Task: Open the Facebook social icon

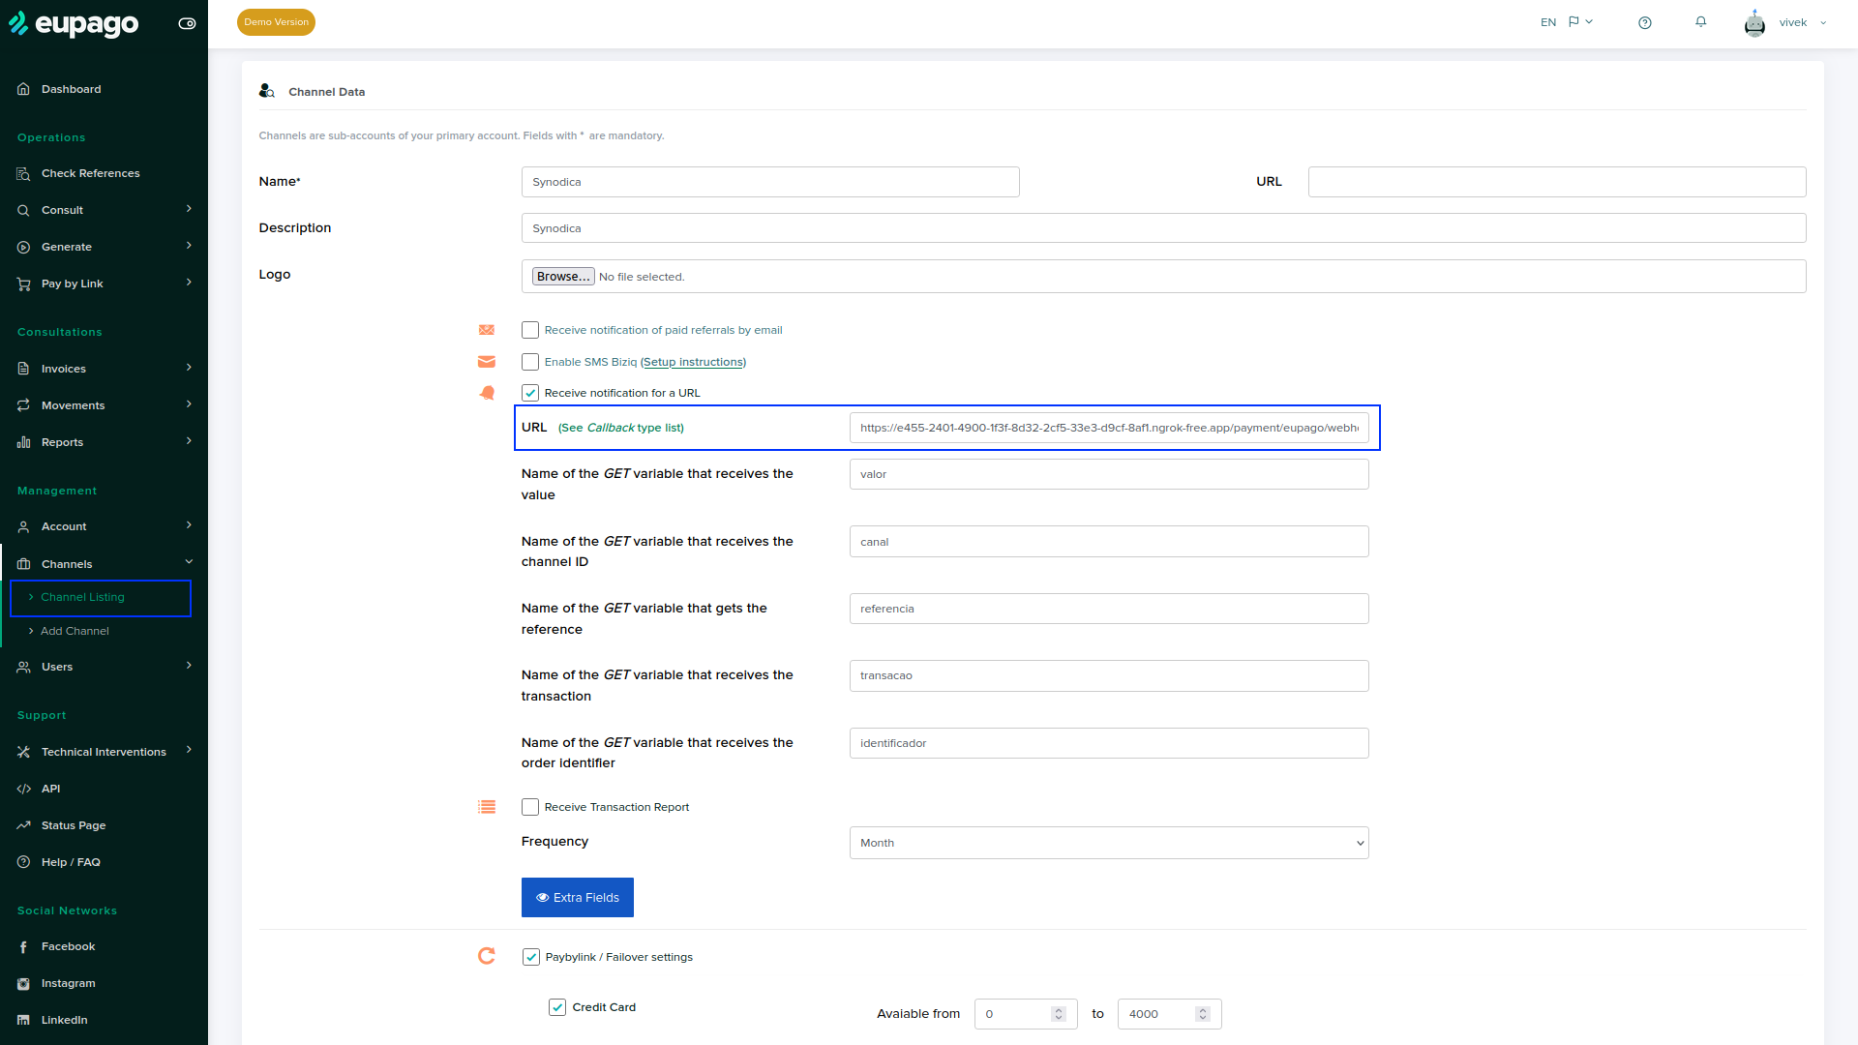Action: (24, 946)
